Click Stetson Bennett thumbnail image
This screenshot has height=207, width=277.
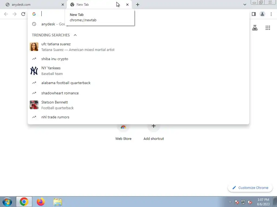tap(34, 105)
